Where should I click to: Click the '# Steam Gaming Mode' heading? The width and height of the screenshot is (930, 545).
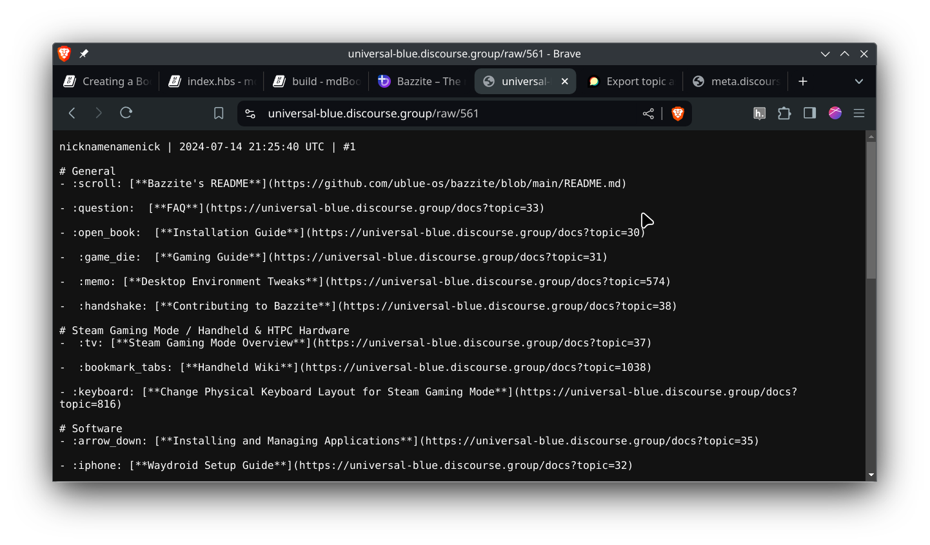[204, 331]
